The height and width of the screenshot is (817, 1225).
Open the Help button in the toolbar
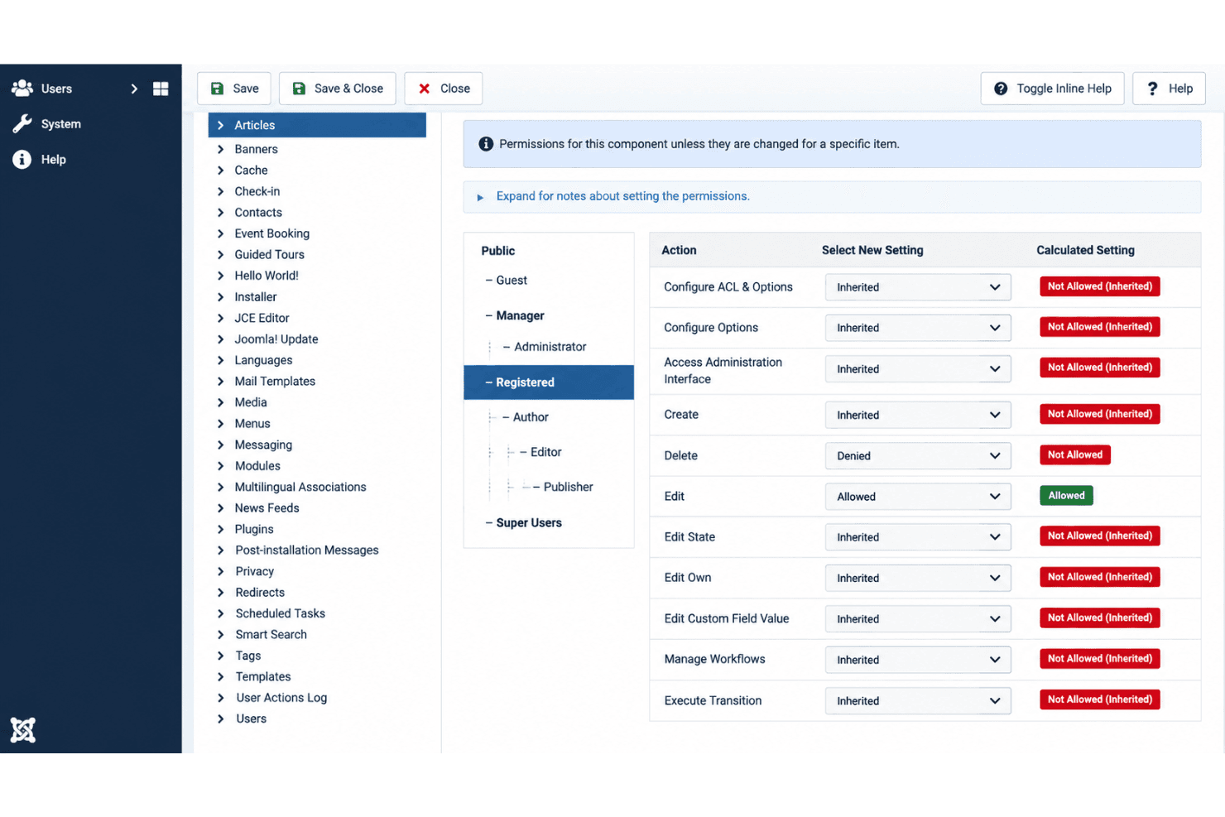tap(1169, 89)
